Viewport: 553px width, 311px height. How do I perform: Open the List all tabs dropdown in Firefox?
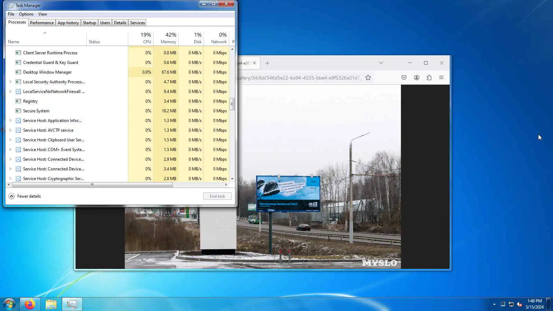coord(381,63)
